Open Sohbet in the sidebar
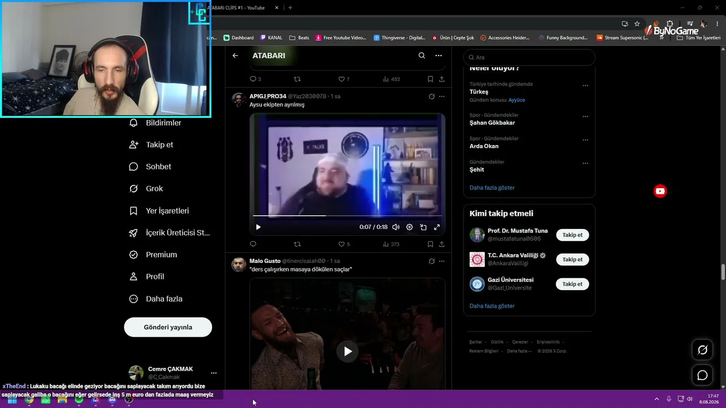This screenshot has height=408, width=726. point(150,167)
